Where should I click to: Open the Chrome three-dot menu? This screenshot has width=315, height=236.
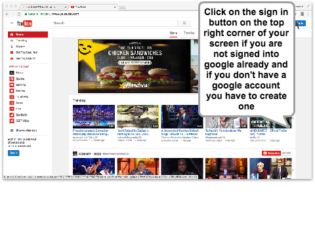coord(308,14)
